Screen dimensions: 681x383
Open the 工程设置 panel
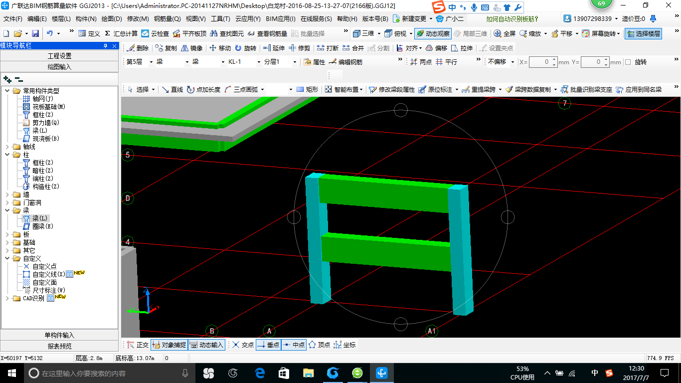click(x=59, y=56)
